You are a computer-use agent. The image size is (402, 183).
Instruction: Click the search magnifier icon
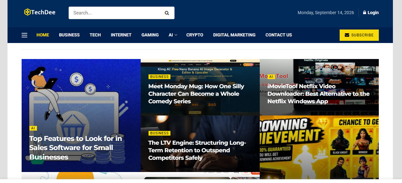pos(167,13)
